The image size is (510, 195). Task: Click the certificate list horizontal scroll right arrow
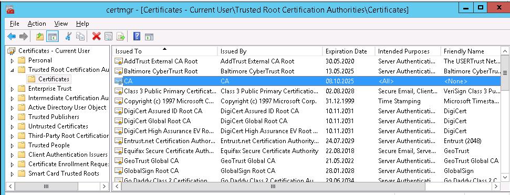click(496, 186)
